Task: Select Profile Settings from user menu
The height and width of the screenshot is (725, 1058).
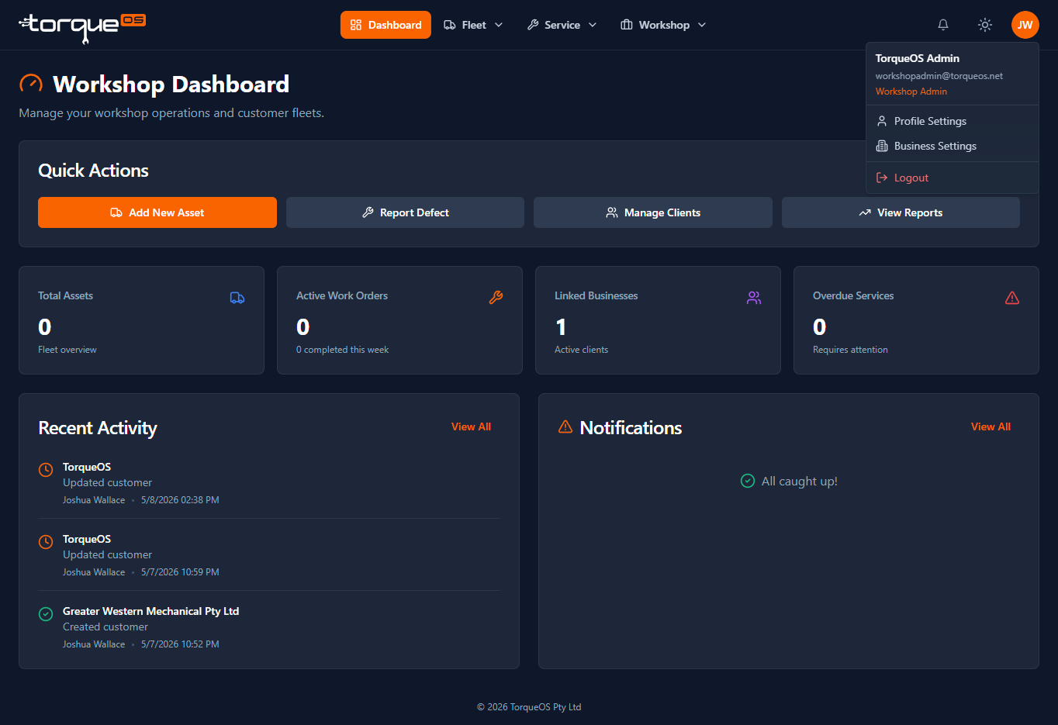Action: coord(953,121)
